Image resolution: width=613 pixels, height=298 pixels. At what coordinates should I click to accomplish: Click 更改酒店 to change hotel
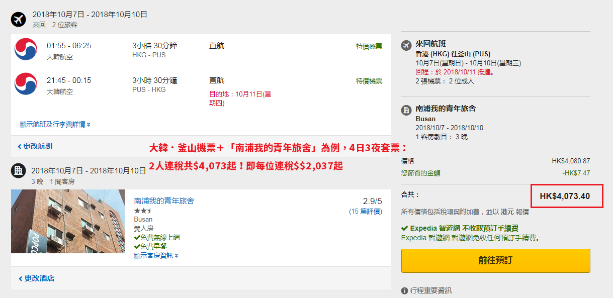point(36,278)
